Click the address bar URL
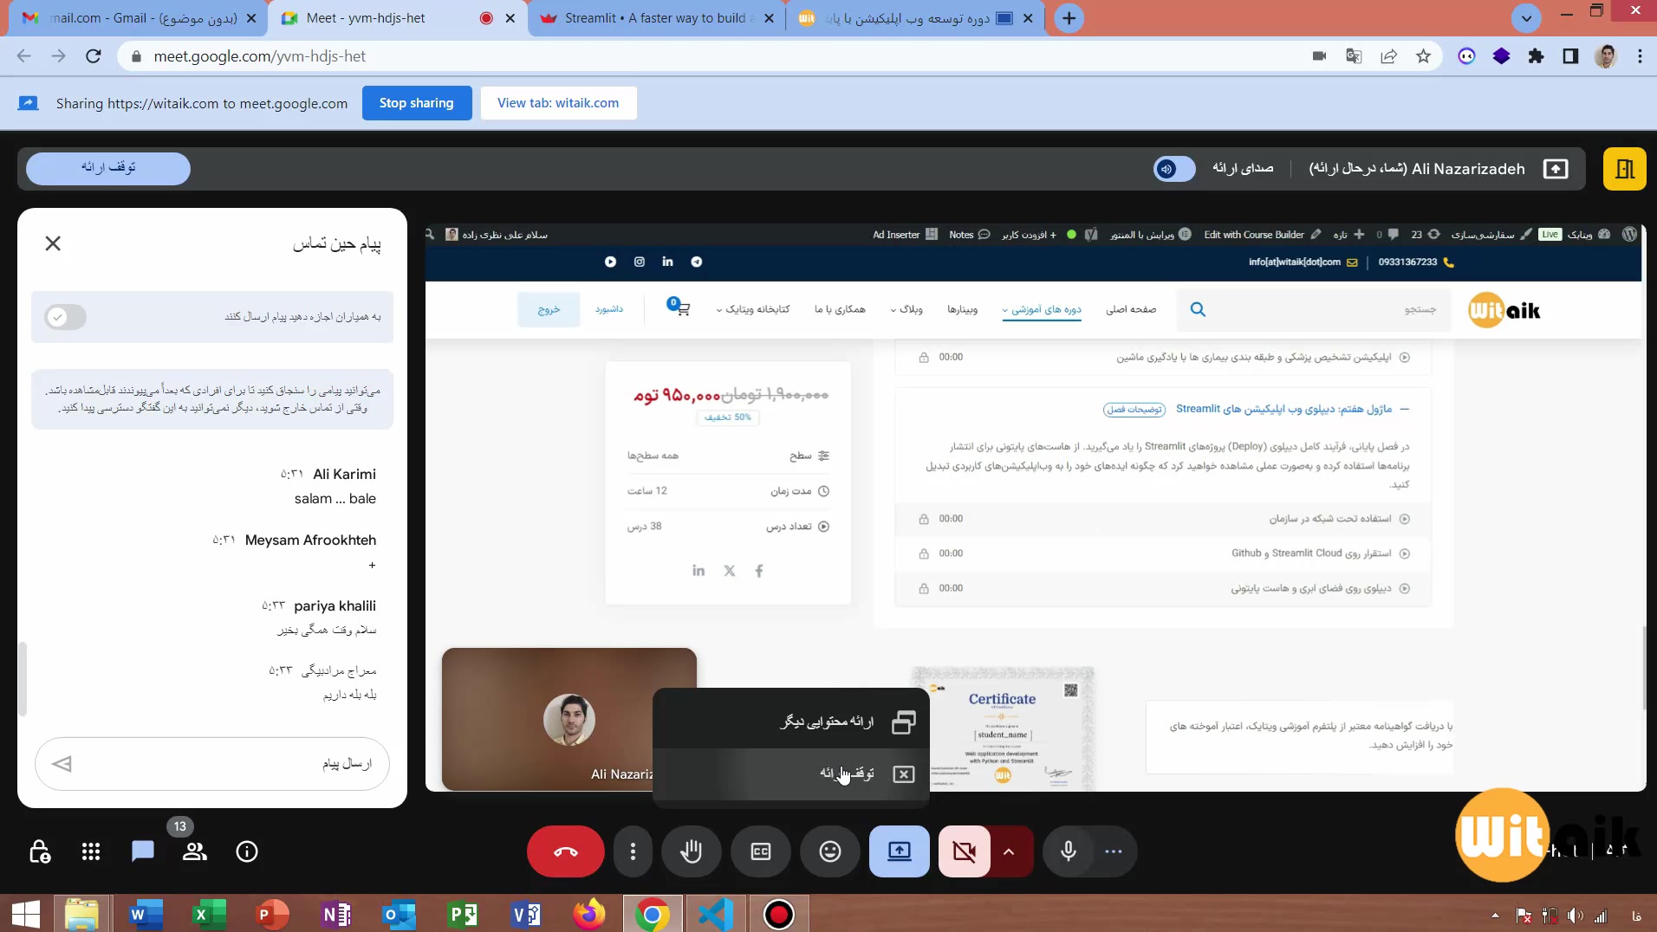 pos(260,56)
